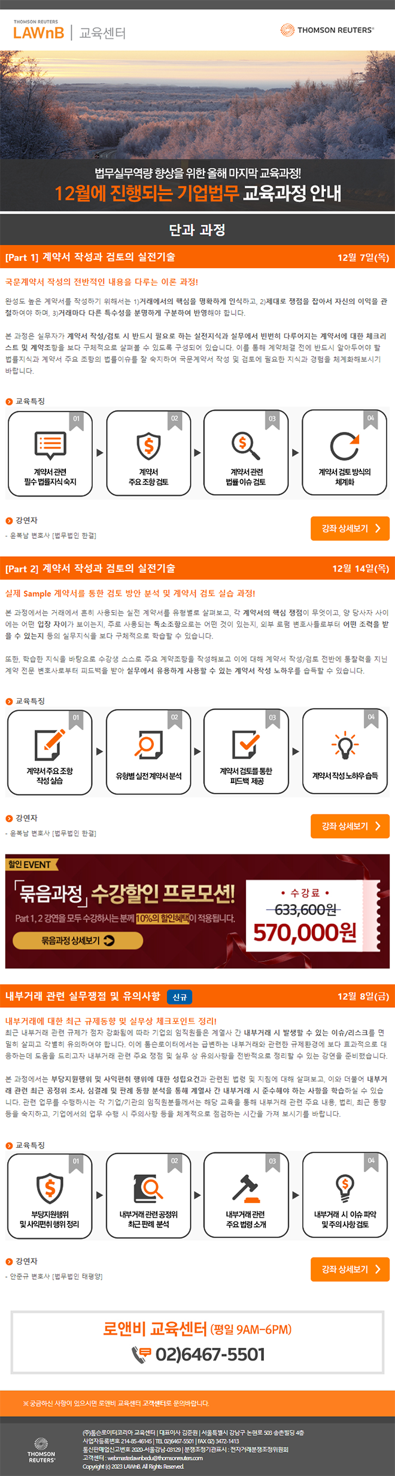Click the LAWnB 교육센터 logo
The height and width of the screenshot is (1476, 395).
tap(69, 30)
